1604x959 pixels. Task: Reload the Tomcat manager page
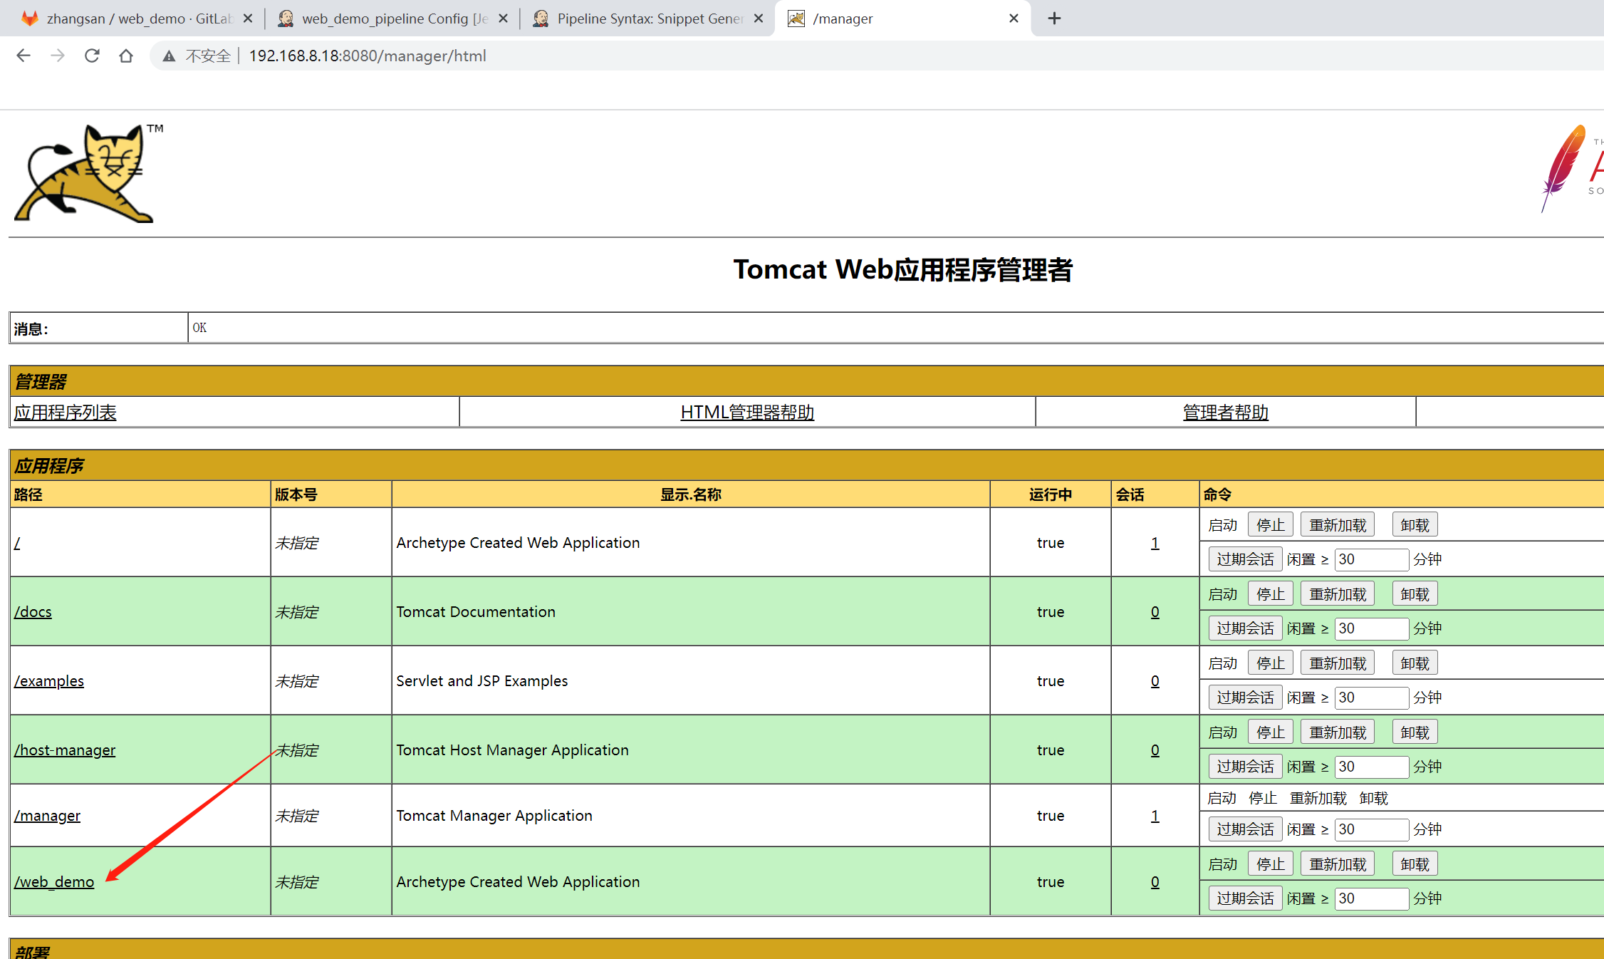(92, 56)
